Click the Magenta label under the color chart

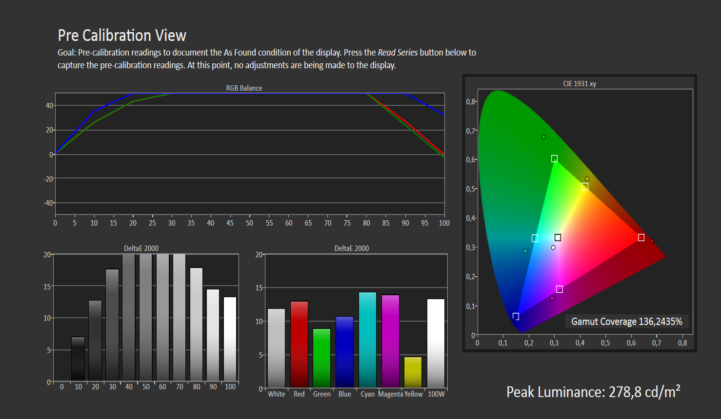390,394
